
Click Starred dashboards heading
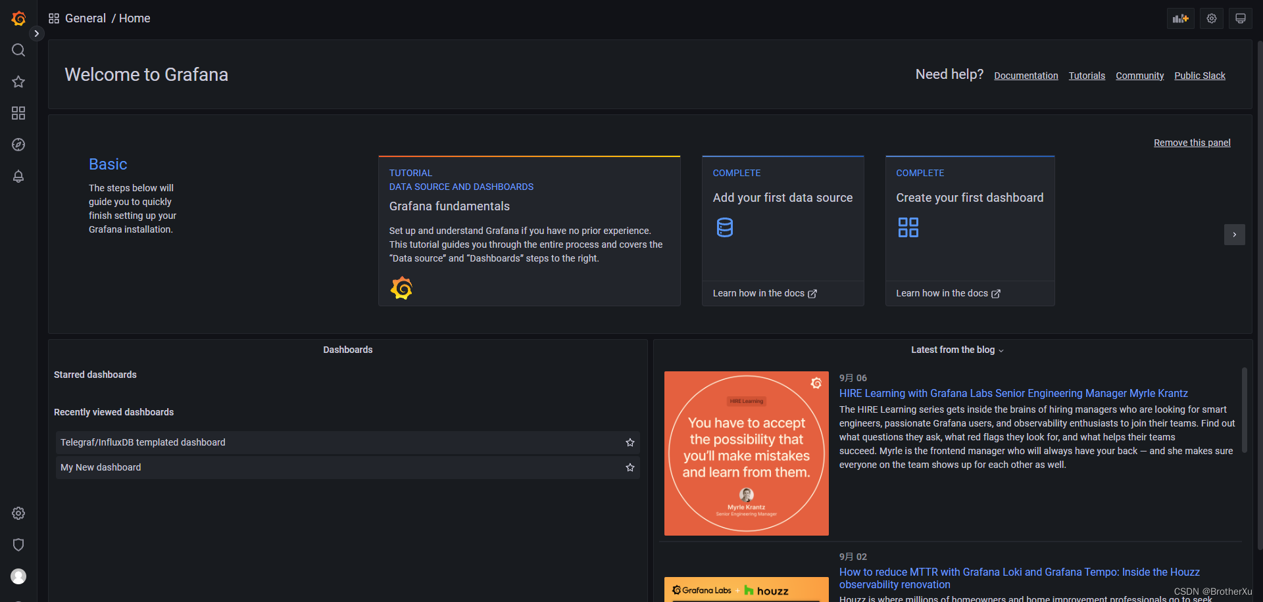click(95, 375)
